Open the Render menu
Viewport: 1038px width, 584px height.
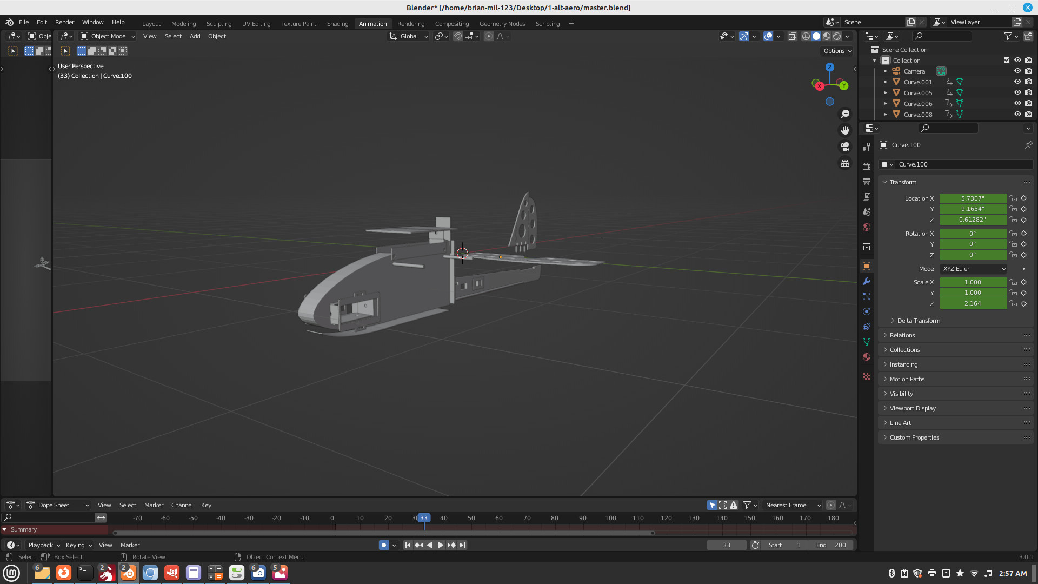(64, 22)
